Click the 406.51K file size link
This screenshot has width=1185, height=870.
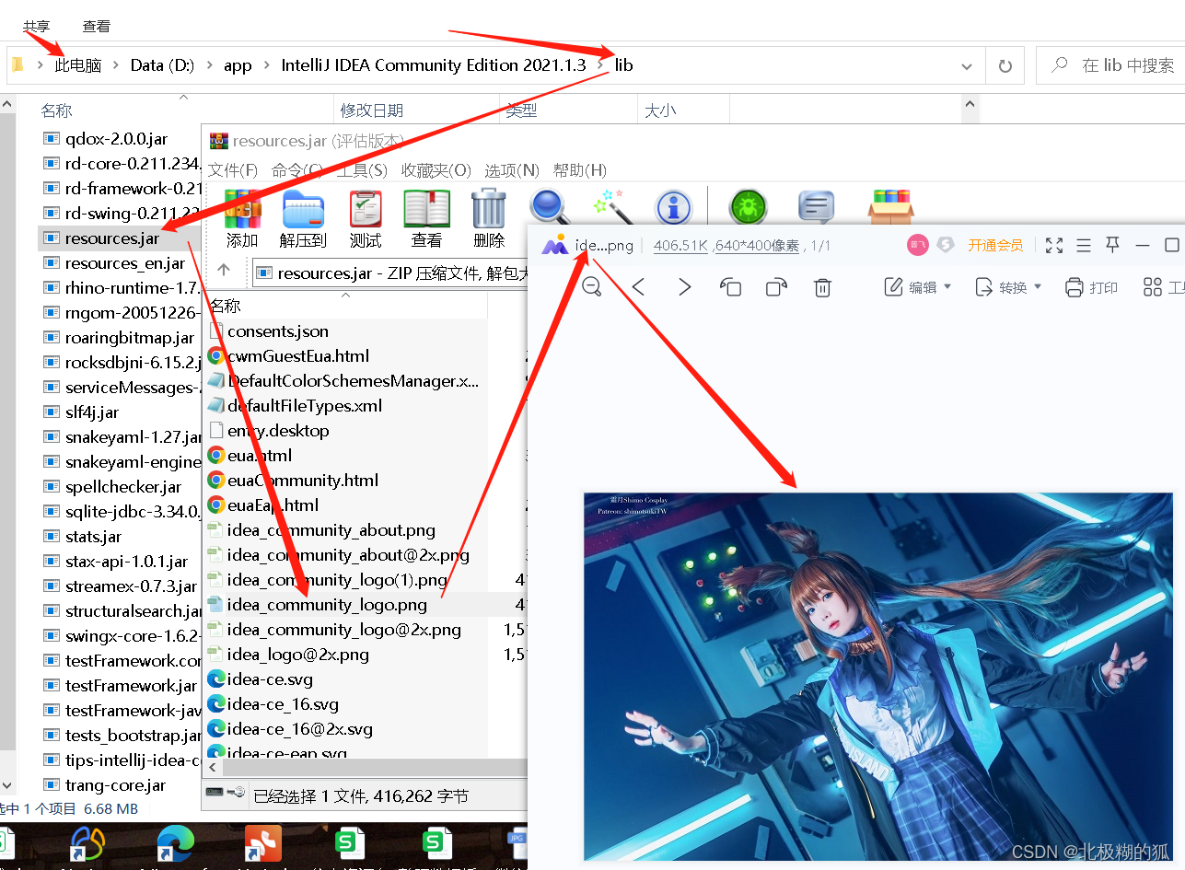(680, 246)
